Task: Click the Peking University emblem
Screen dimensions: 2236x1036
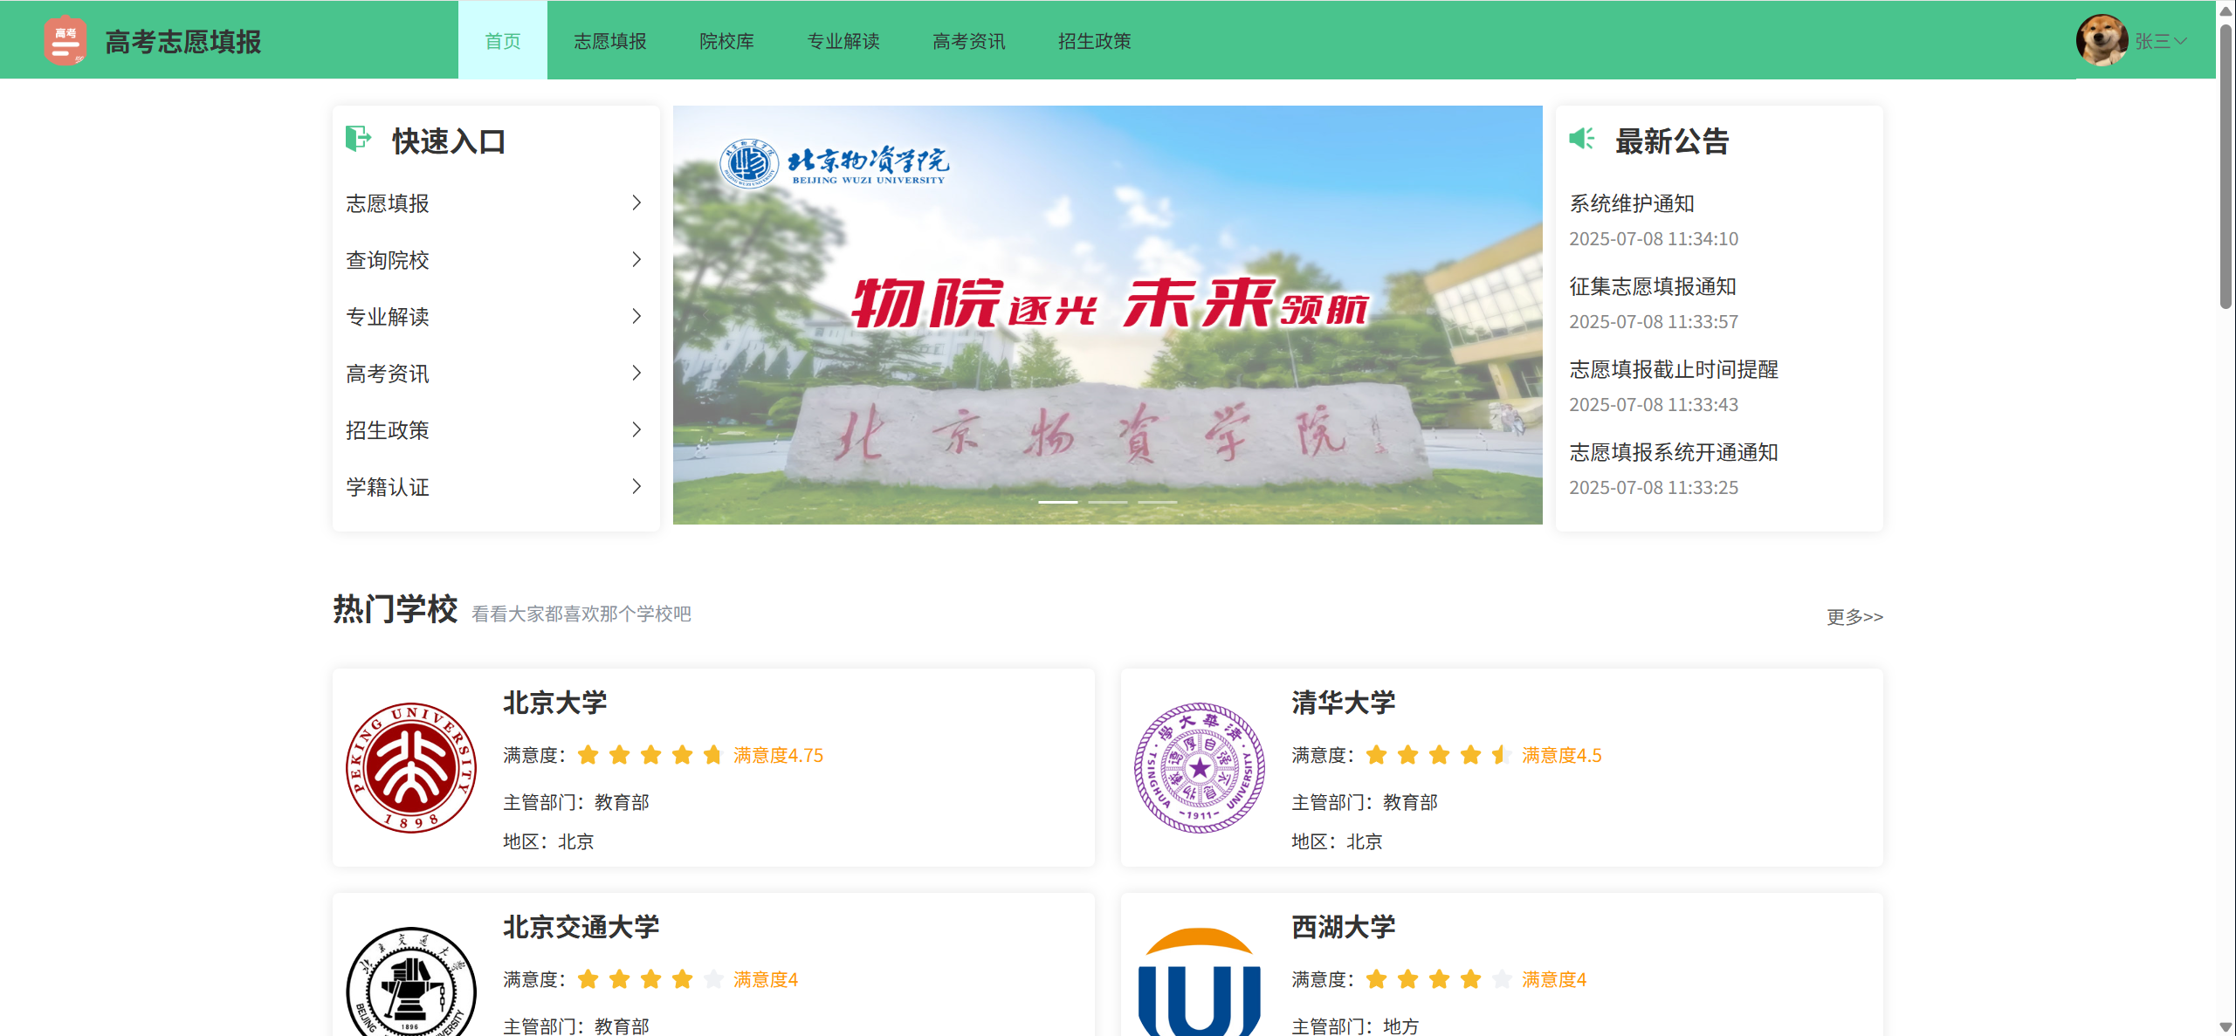Action: (x=410, y=767)
